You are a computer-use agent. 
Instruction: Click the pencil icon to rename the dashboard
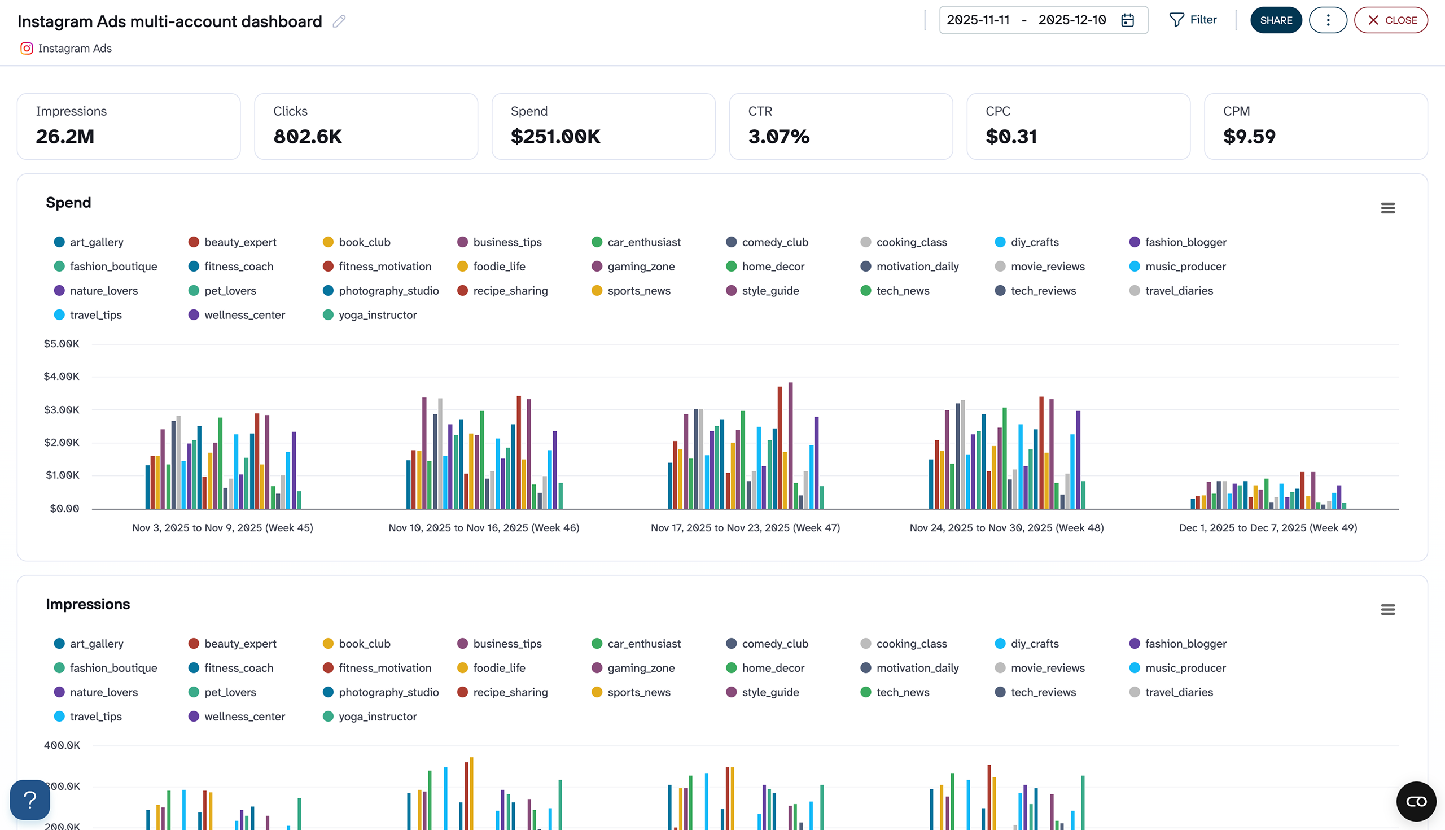(x=338, y=21)
